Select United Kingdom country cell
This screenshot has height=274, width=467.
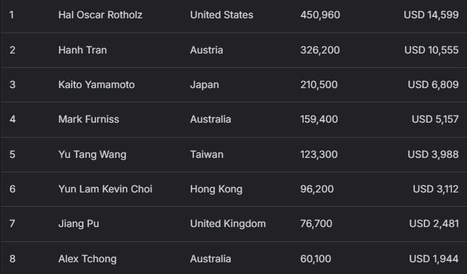click(228, 224)
